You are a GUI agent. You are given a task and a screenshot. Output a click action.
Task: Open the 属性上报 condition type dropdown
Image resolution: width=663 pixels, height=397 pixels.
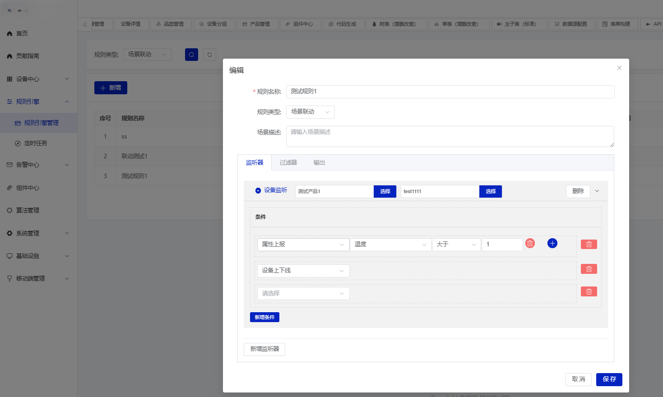pyautogui.click(x=303, y=245)
